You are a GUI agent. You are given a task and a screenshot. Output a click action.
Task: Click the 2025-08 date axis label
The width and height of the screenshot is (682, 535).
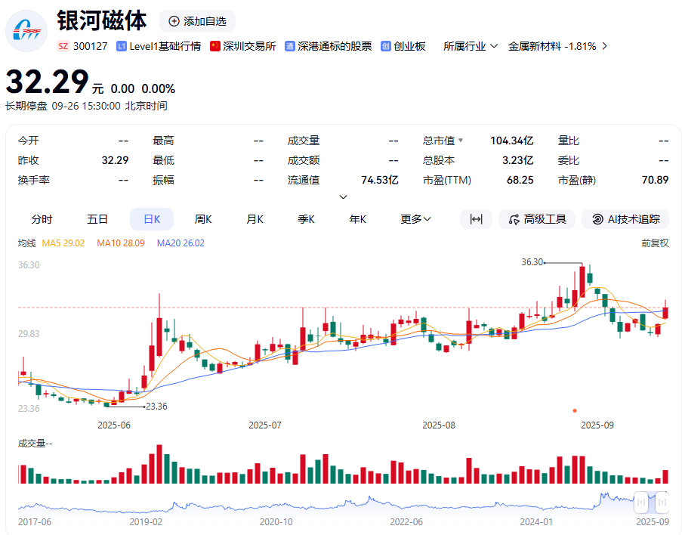click(438, 425)
